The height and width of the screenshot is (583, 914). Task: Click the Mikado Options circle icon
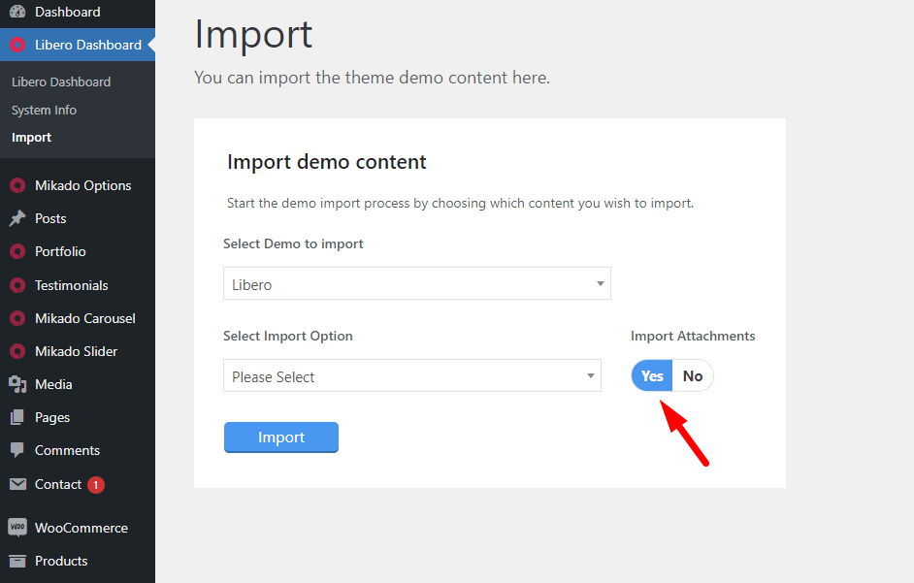17,185
